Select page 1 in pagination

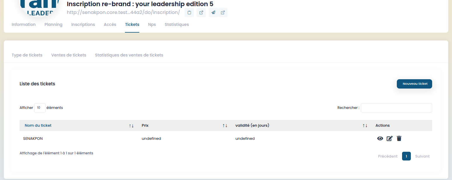(x=406, y=156)
